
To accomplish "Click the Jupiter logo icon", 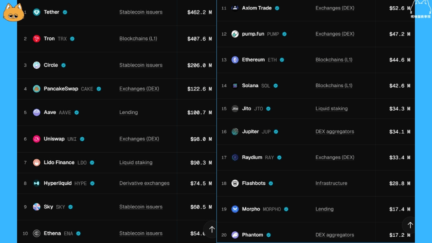I will 235,132.
